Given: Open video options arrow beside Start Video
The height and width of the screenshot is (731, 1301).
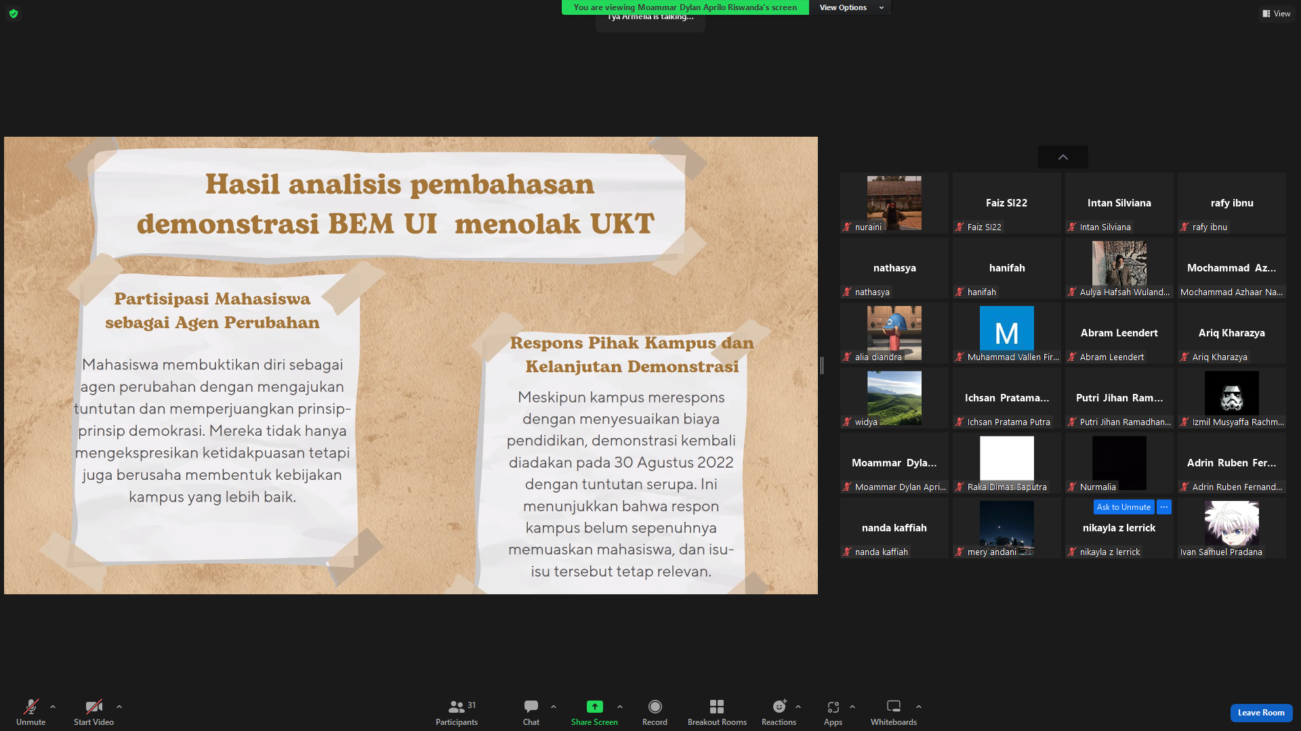Looking at the screenshot, I should click(119, 707).
